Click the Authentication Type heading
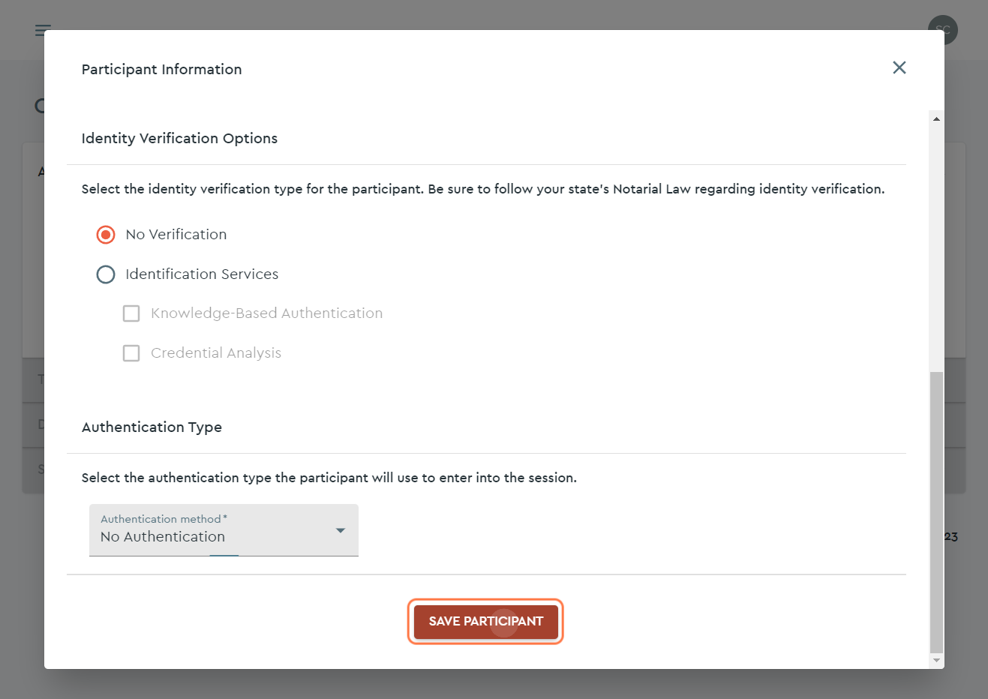This screenshot has height=699, width=988. click(x=152, y=427)
